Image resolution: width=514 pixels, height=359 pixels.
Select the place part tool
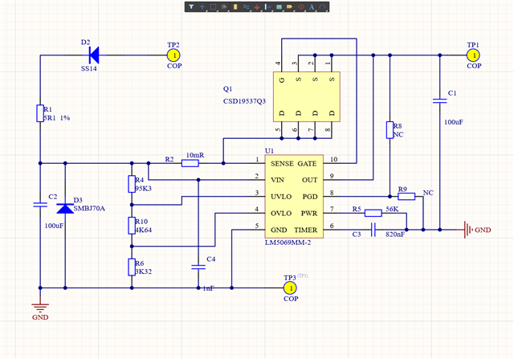[235, 6]
